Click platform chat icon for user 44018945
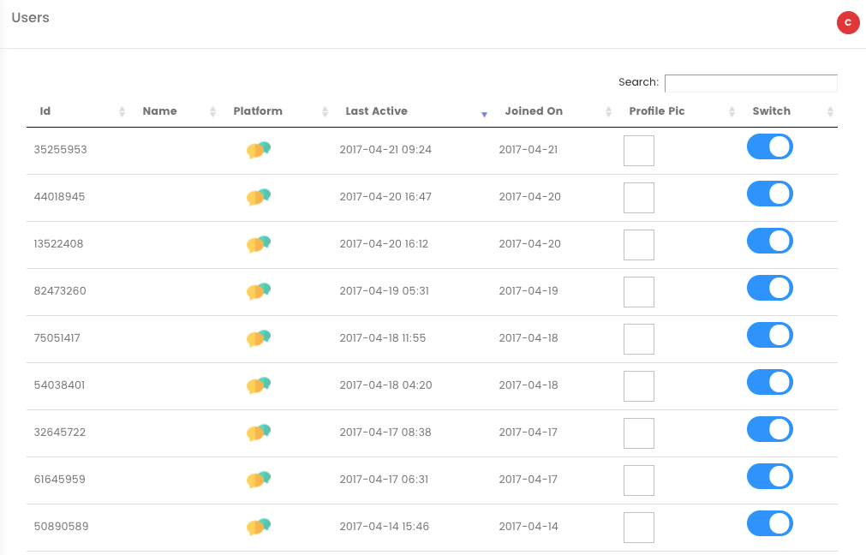This screenshot has width=866, height=555. tap(259, 197)
